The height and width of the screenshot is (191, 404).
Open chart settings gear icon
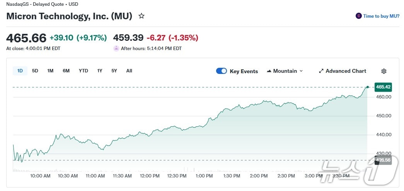(x=384, y=71)
